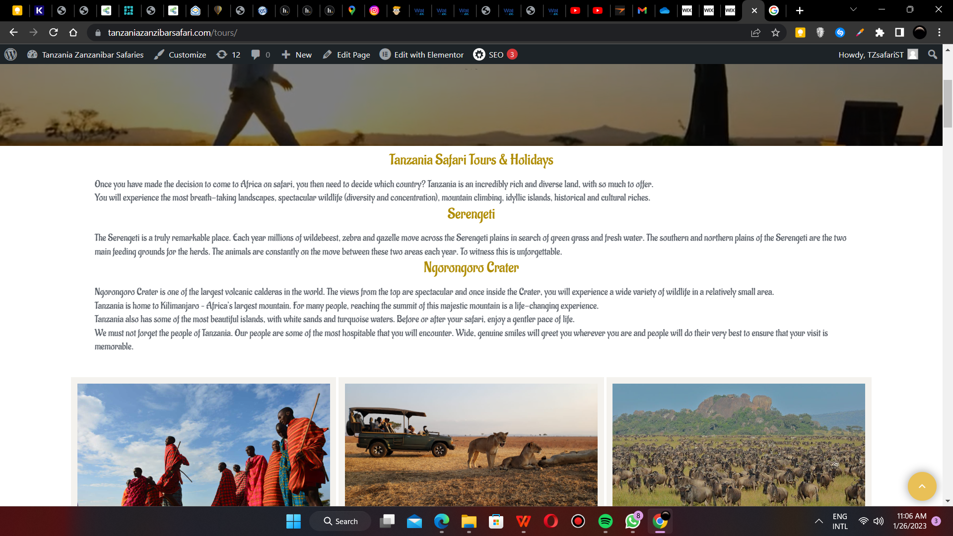
Task: Show hidden system tray icons chevron
Action: (x=818, y=521)
